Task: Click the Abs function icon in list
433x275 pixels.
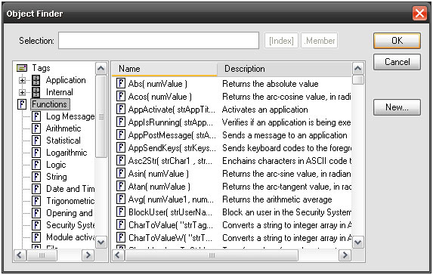Action: 121,83
